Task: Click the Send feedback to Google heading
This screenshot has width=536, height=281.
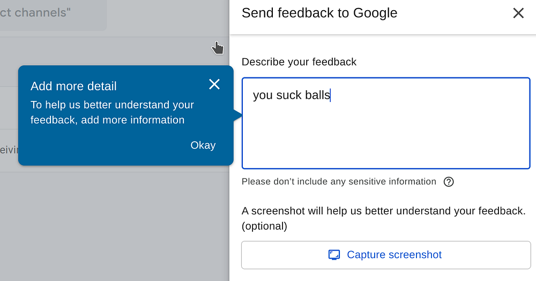Action: tap(319, 13)
